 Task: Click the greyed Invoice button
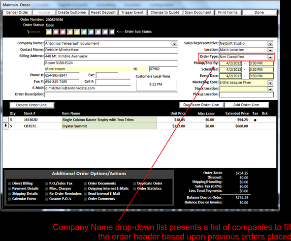click(44, 12)
